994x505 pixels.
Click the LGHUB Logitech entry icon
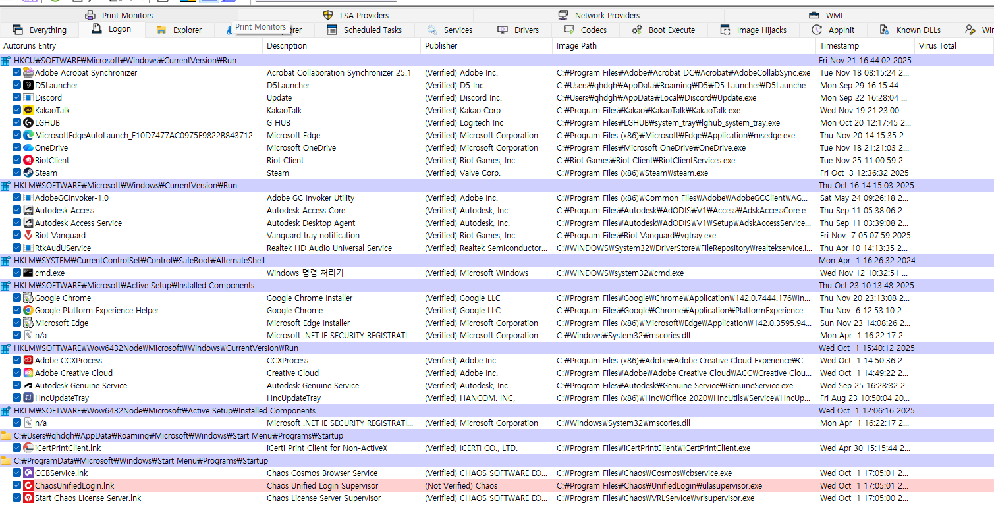[x=28, y=122]
